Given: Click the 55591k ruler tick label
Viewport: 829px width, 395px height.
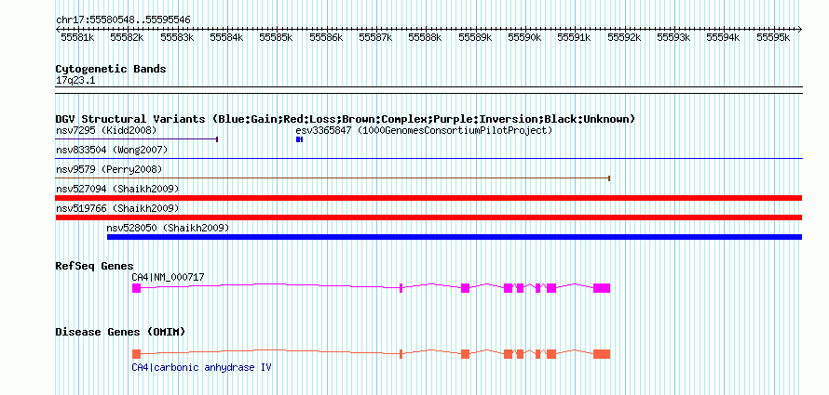Looking at the screenshot, I should 575,37.
